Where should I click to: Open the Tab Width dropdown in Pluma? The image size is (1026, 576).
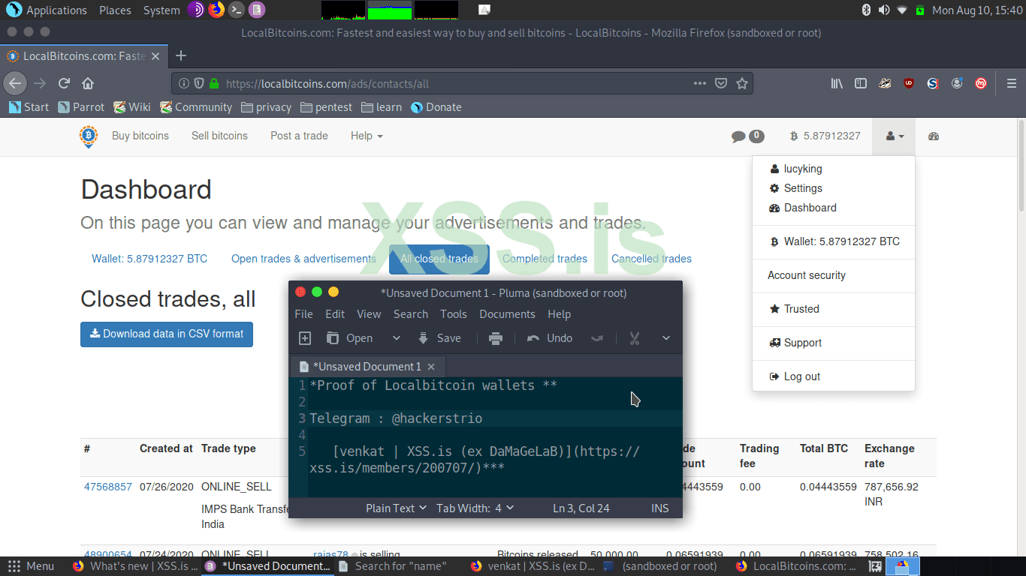474,508
